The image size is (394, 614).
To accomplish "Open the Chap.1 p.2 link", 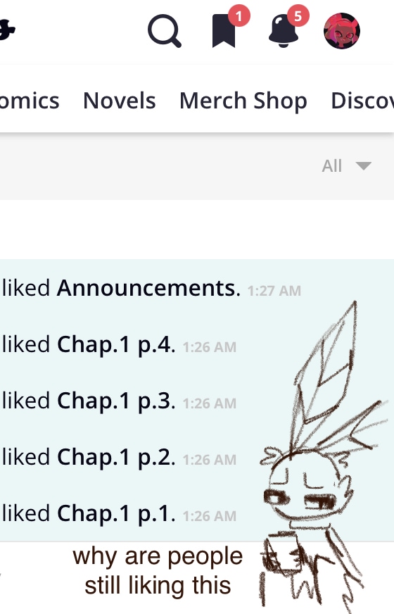I will pos(116,458).
